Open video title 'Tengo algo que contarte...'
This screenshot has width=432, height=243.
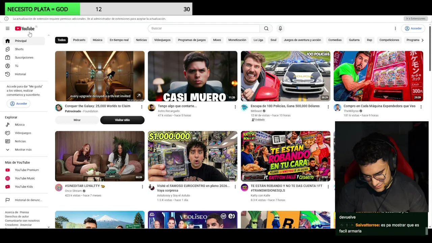[177, 106]
